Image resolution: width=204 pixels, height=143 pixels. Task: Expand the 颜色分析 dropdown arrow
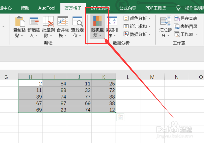[149, 18]
